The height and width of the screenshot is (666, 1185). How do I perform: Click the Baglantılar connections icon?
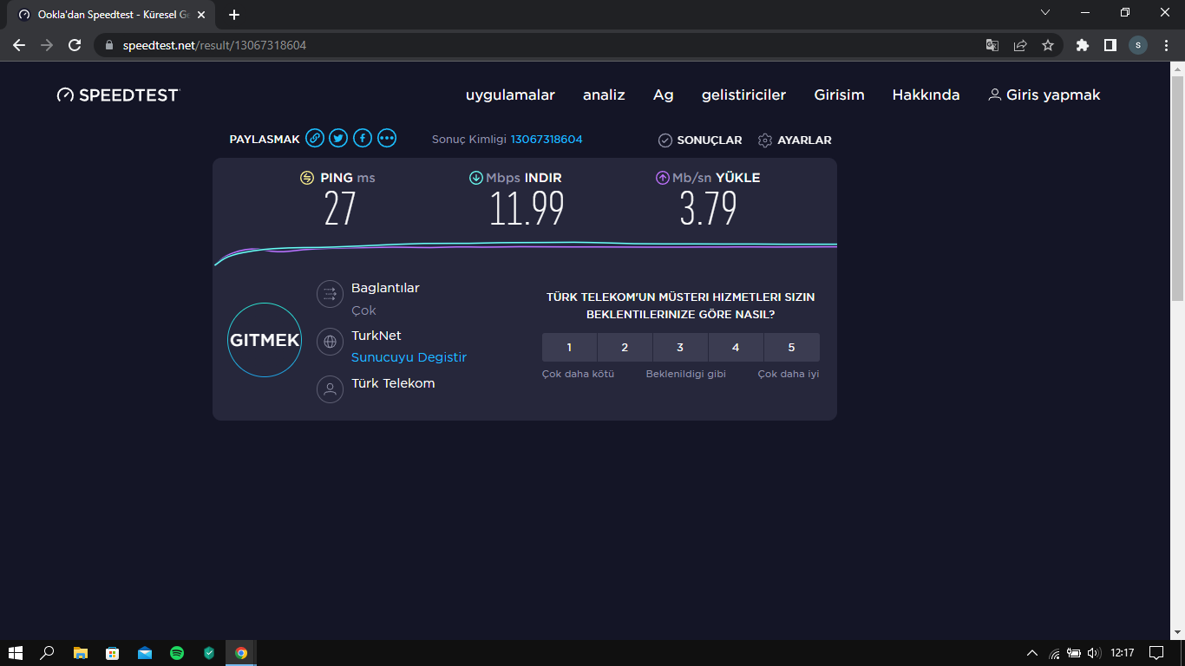[330, 295]
